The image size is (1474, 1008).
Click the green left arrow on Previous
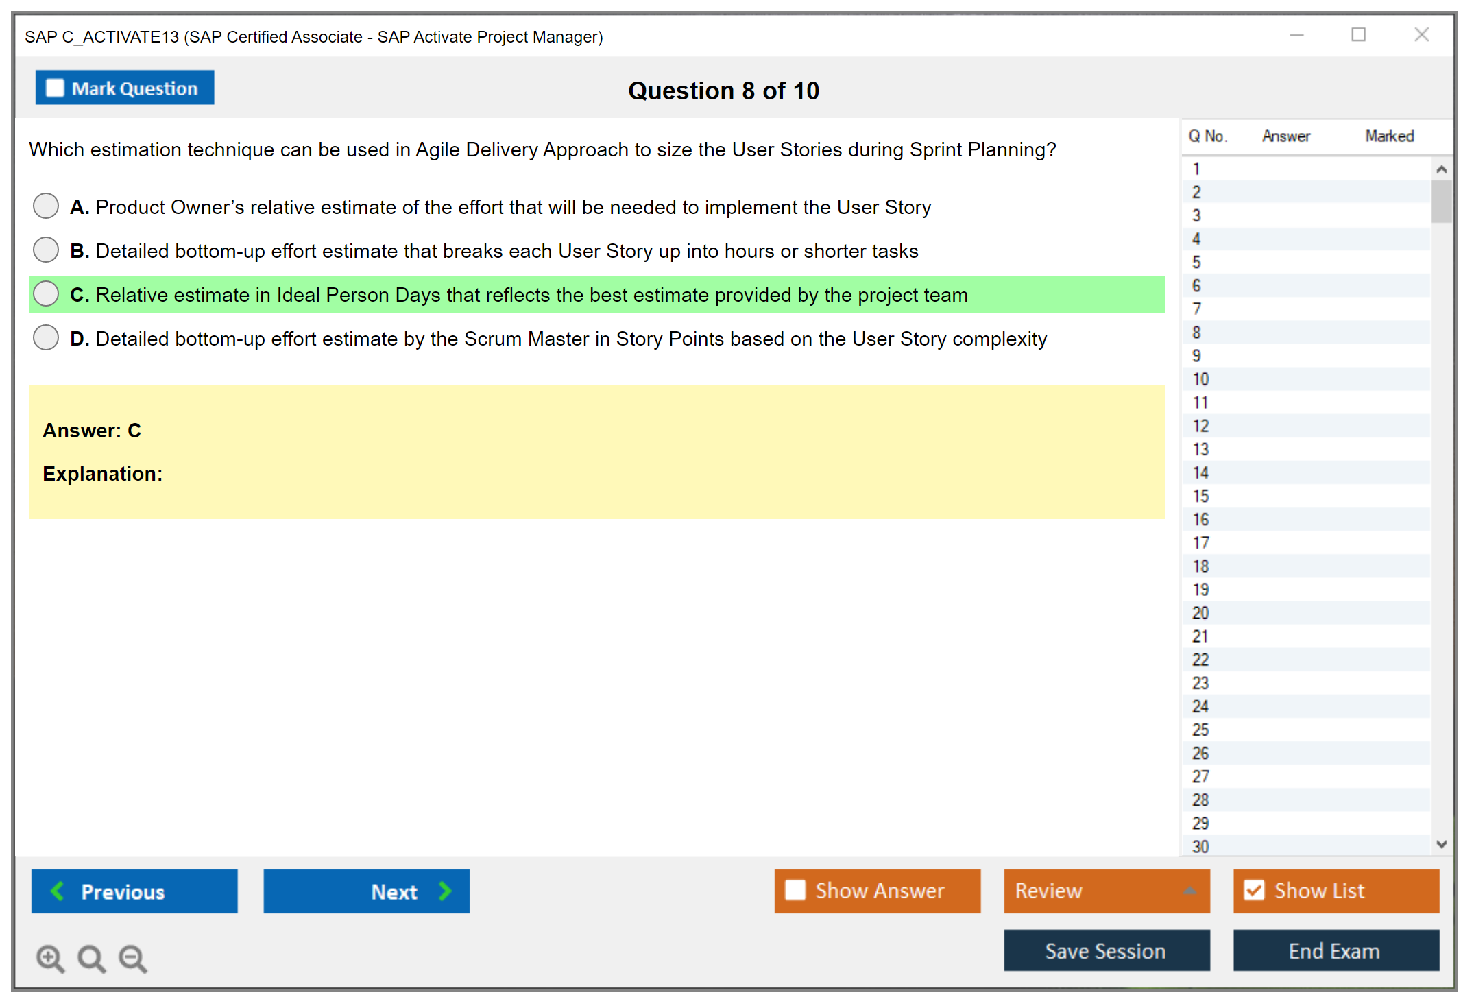(x=58, y=891)
